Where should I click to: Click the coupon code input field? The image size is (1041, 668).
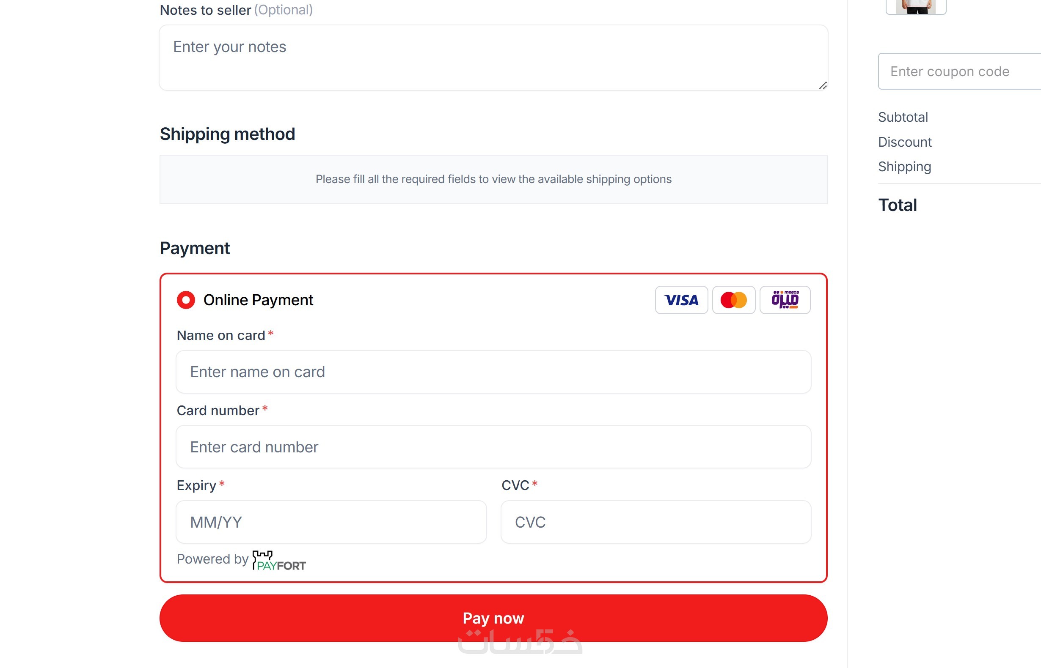959,71
